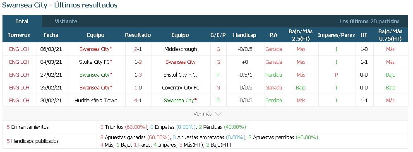Click ENG LCH in the 20/02/21 row
The height and width of the screenshot is (152, 413).
[x=19, y=100]
